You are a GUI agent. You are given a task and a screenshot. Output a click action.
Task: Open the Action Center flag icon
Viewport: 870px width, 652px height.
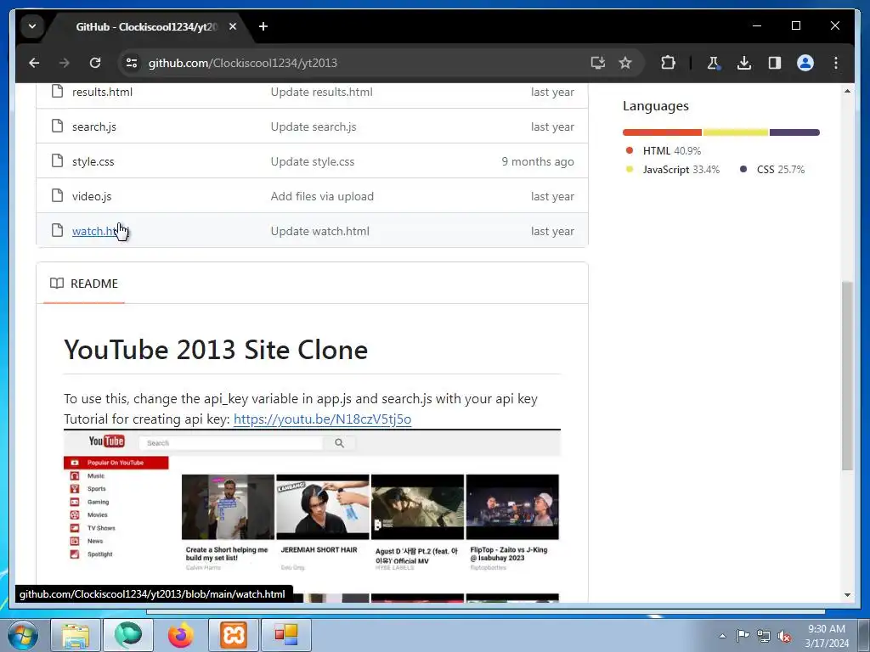pyautogui.click(x=743, y=635)
